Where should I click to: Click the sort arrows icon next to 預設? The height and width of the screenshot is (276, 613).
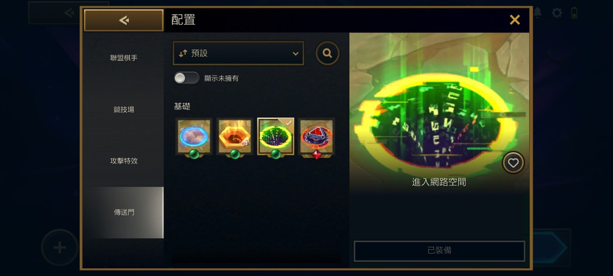pyautogui.click(x=183, y=54)
